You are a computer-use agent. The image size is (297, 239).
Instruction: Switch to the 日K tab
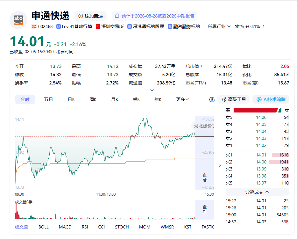point(71,99)
